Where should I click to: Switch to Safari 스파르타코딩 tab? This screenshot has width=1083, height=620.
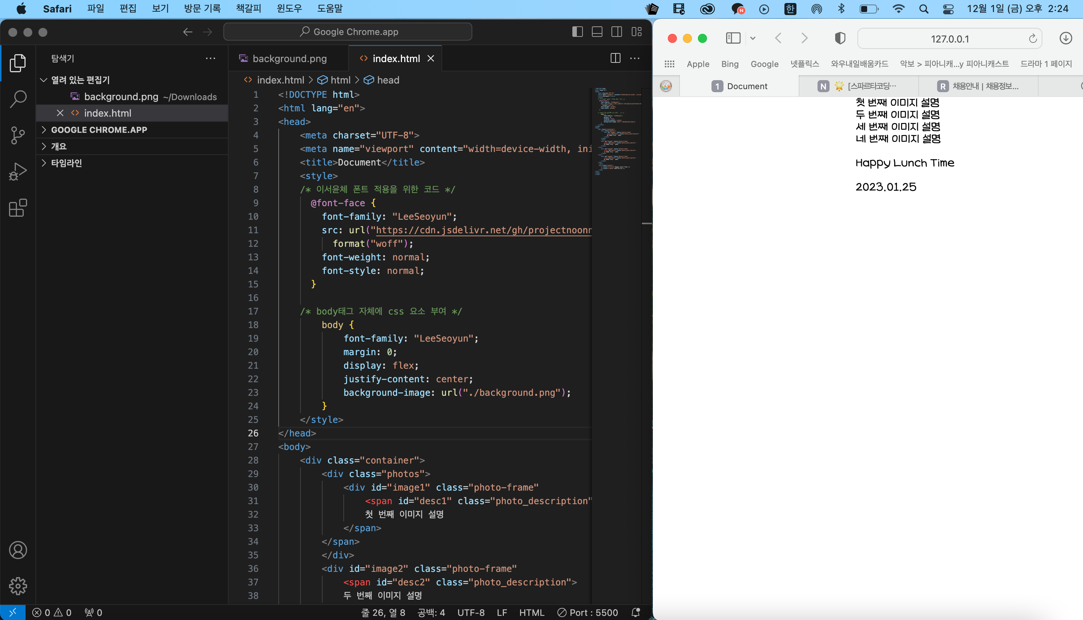click(x=858, y=86)
